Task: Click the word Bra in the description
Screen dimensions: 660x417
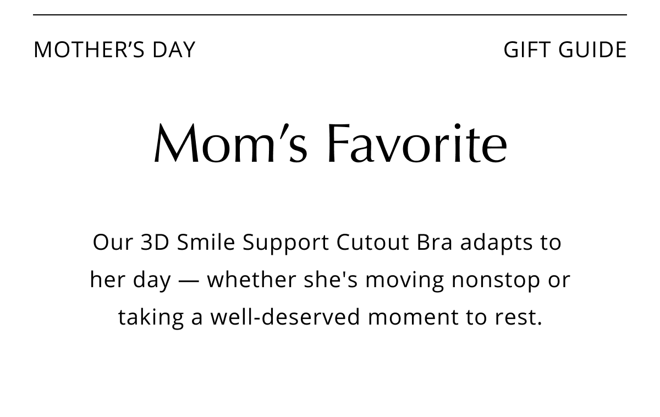Action: (x=435, y=242)
